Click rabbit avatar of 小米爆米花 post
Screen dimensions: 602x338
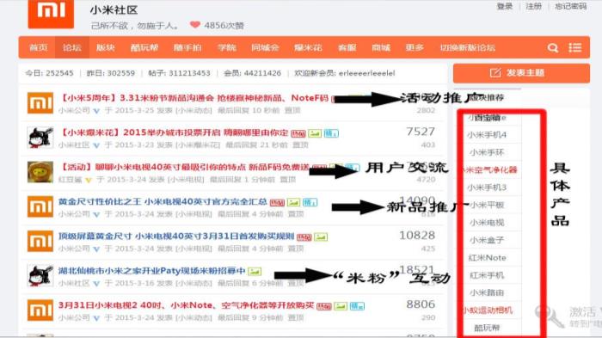40,138
